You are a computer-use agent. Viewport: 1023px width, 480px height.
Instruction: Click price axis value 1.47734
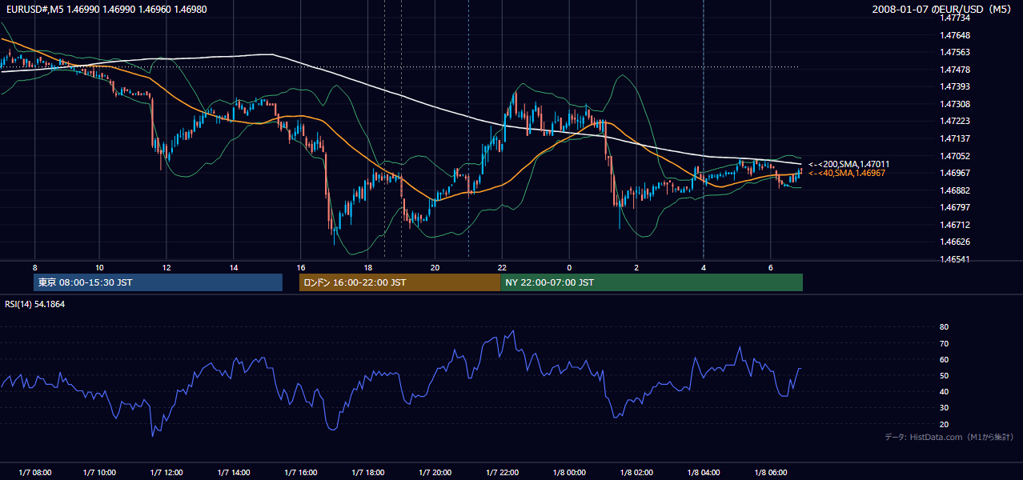coord(955,18)
